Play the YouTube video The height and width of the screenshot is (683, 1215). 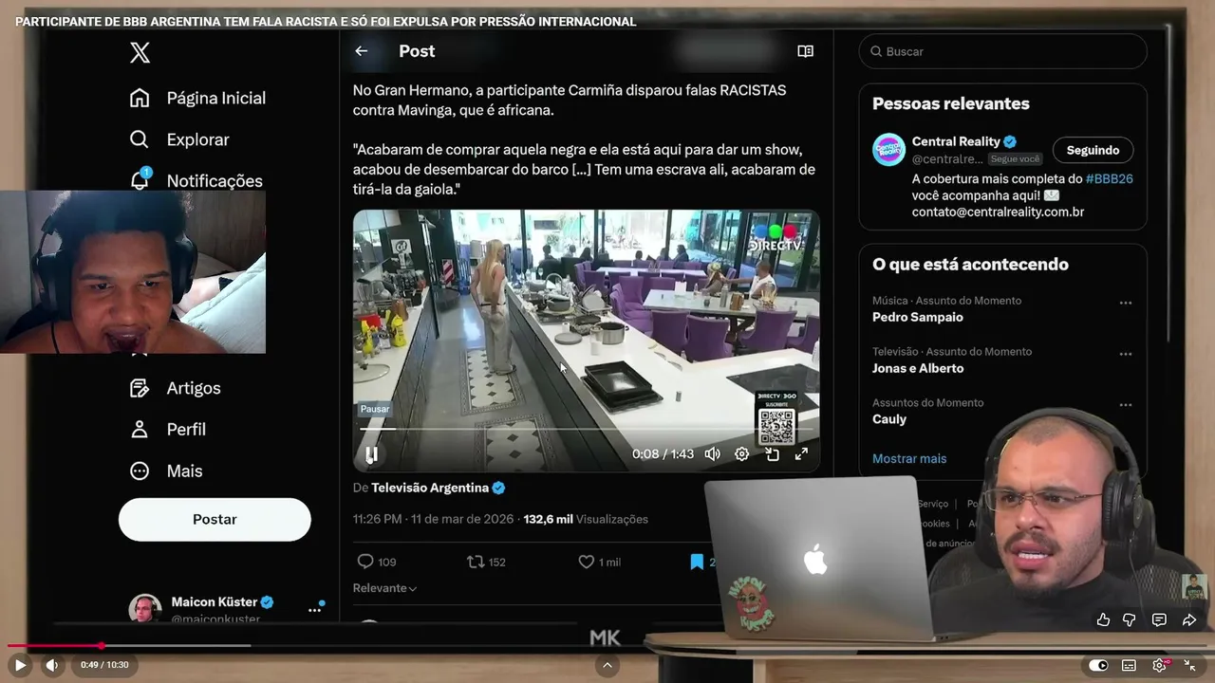point(20,665)
